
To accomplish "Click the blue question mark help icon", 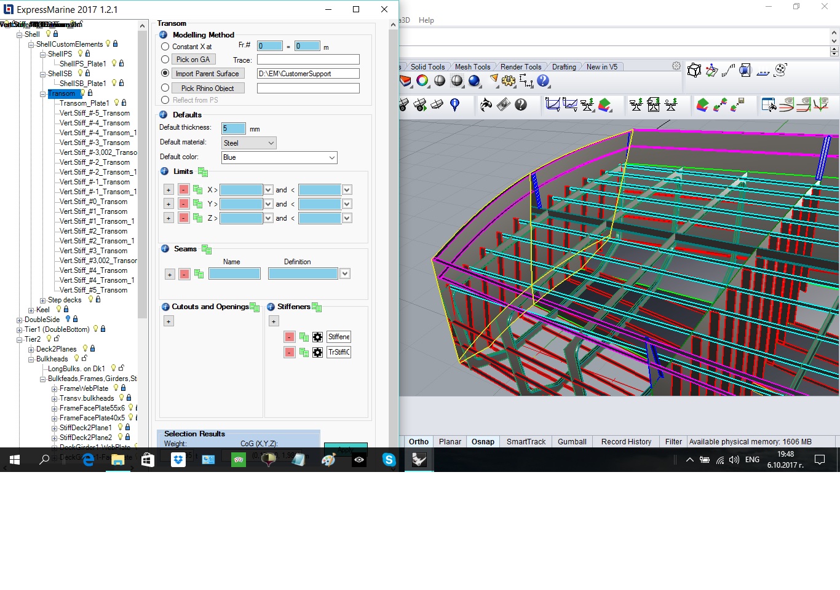I will (543, 81).
